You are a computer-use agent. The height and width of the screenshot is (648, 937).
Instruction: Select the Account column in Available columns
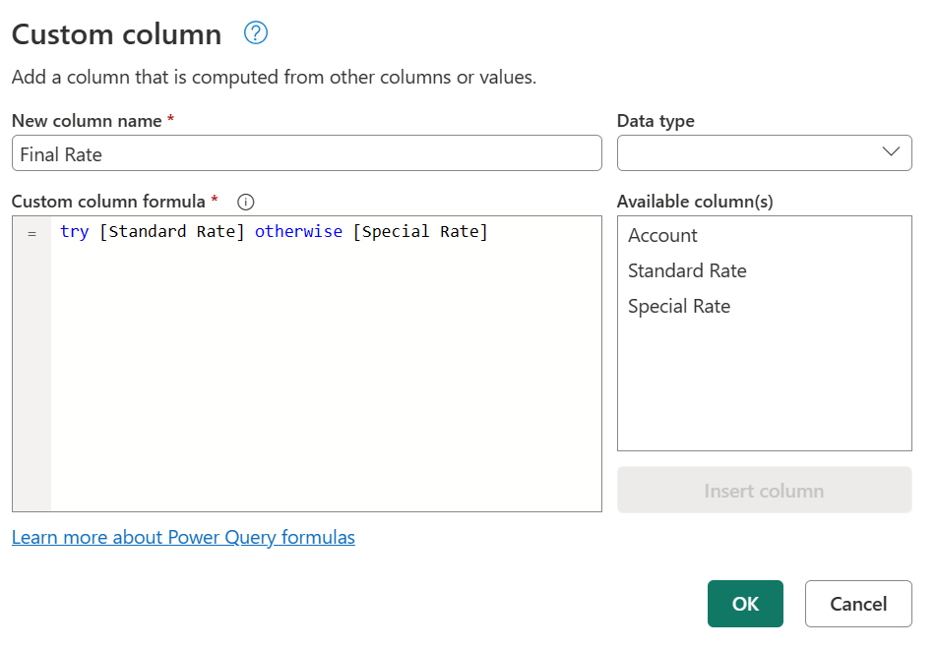pos(662,235)
